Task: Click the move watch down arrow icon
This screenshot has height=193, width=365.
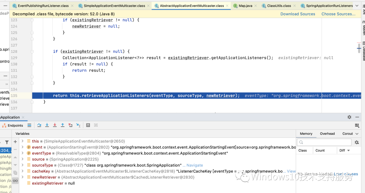Action: pyautogui.click(x=15, y=165)
